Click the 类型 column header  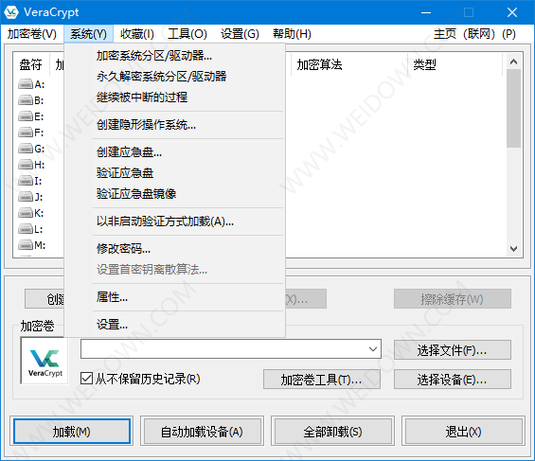tap(455, 64)
